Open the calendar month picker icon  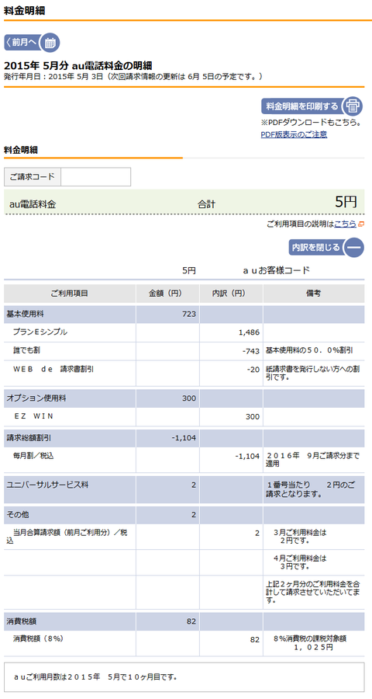tap(50, 43)
